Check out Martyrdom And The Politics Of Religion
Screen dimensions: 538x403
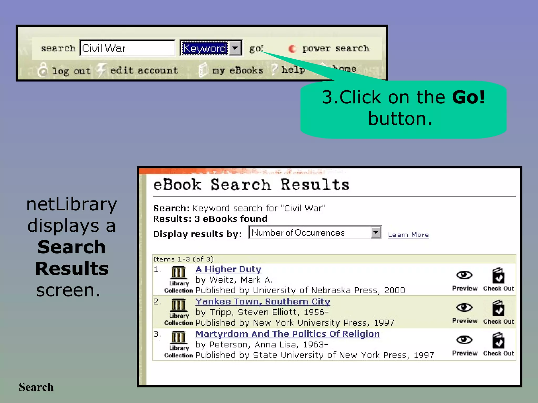tap(498, 344)
